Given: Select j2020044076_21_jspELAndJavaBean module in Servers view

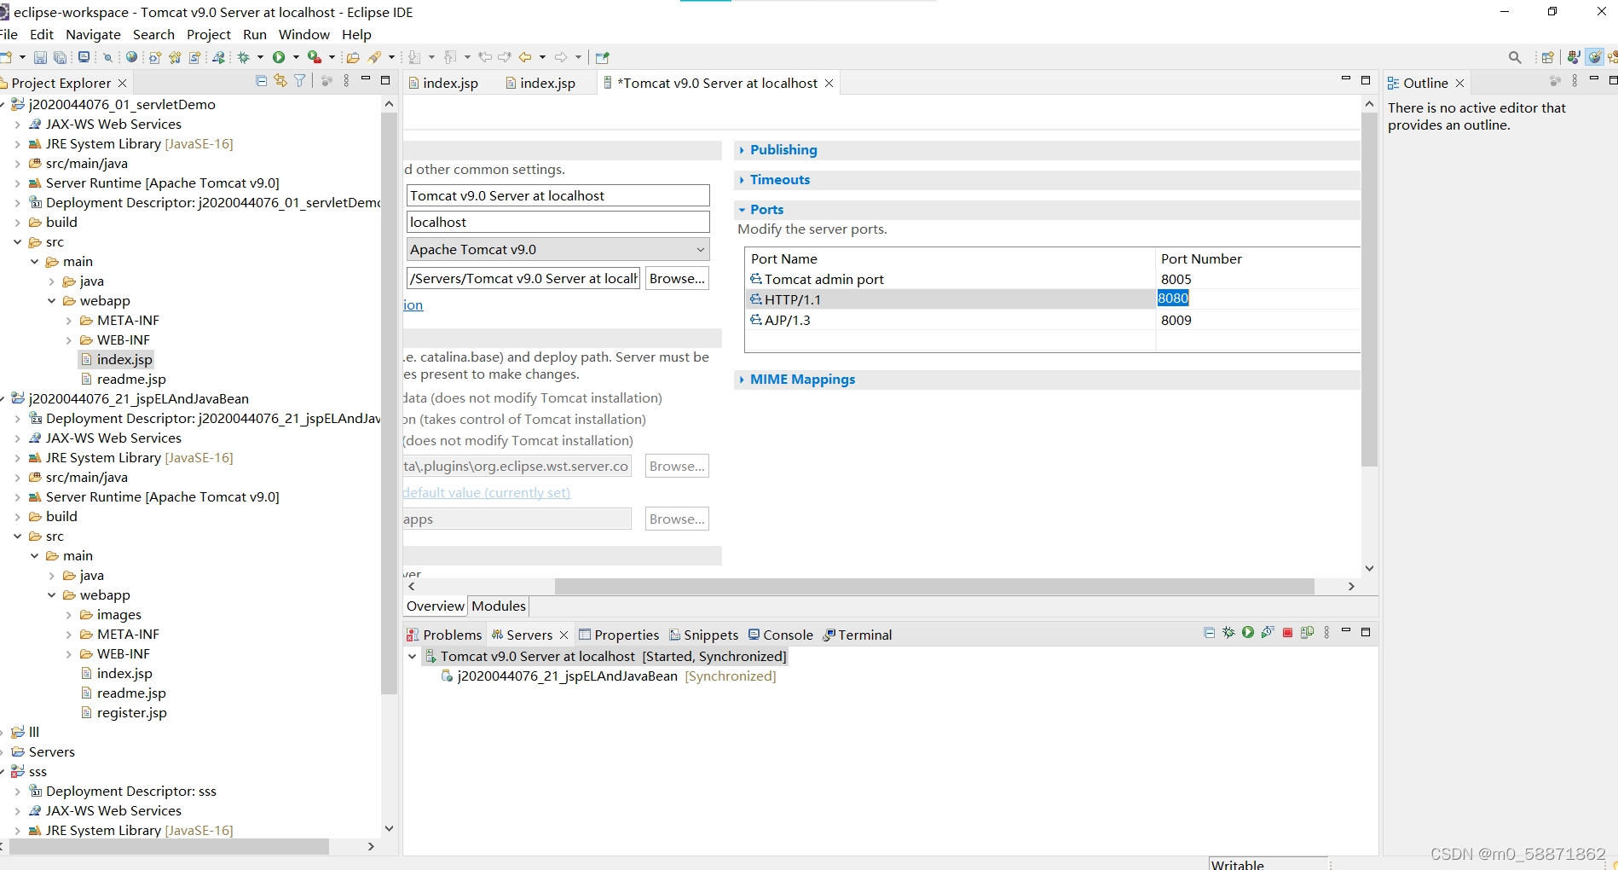Looking at the screenshot, I should 608,676.
